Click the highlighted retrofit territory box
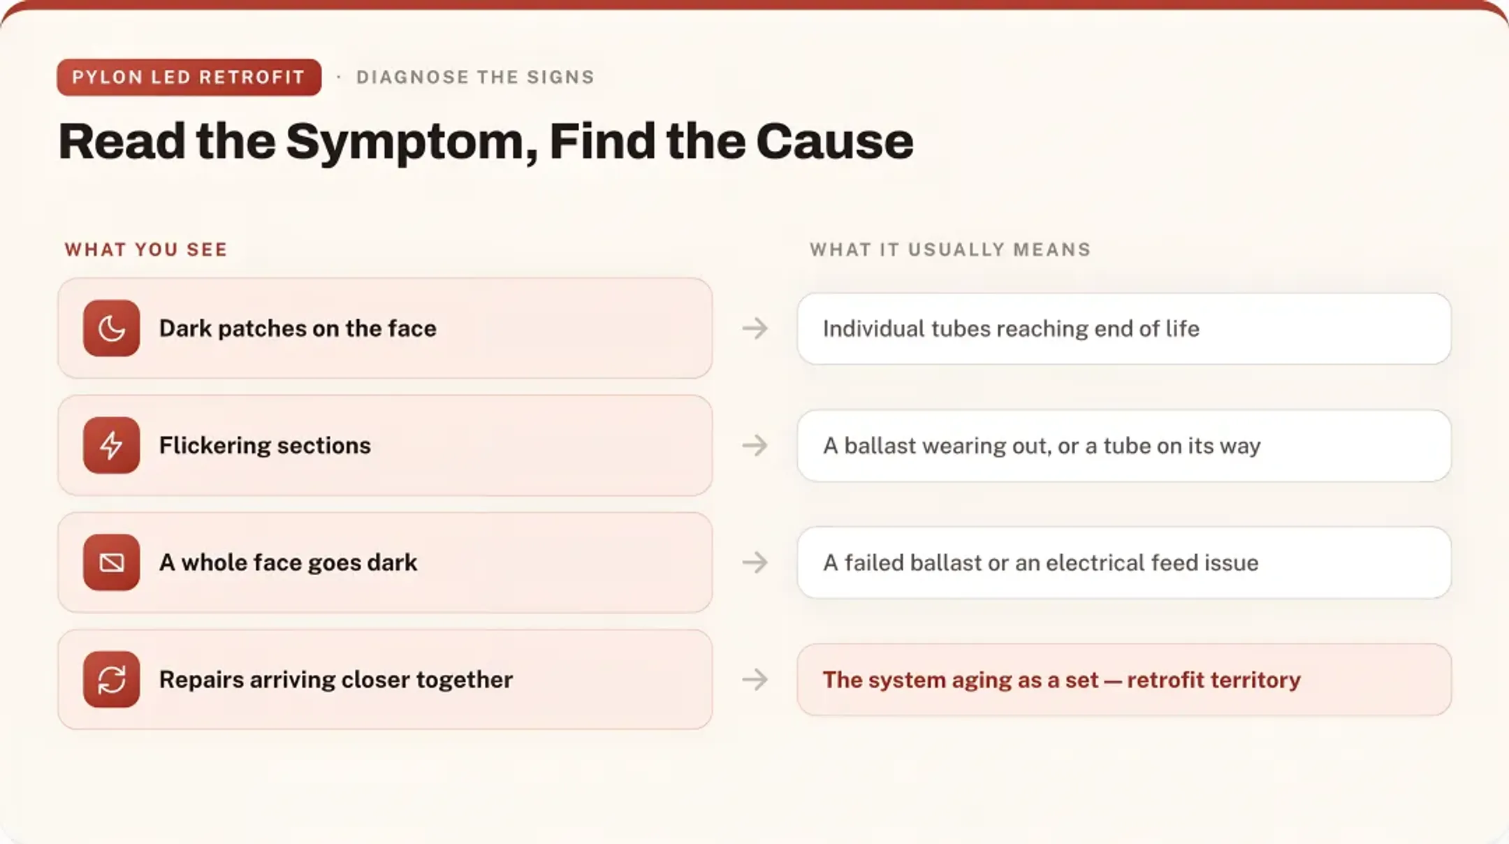1509x844 pixels. (1124, 679)
